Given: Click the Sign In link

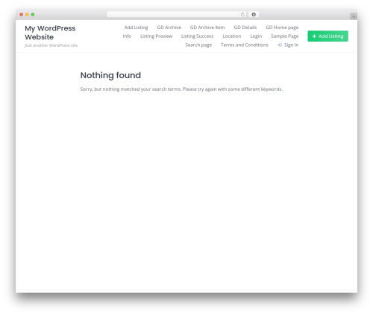Looking at the screenshot, I should (291, 45).
